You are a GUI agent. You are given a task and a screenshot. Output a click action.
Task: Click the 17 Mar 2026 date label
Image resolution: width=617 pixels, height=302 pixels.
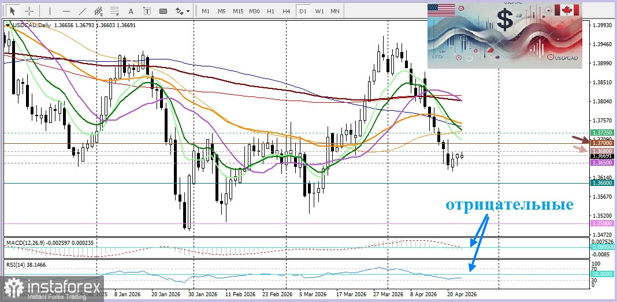[351, 294]
